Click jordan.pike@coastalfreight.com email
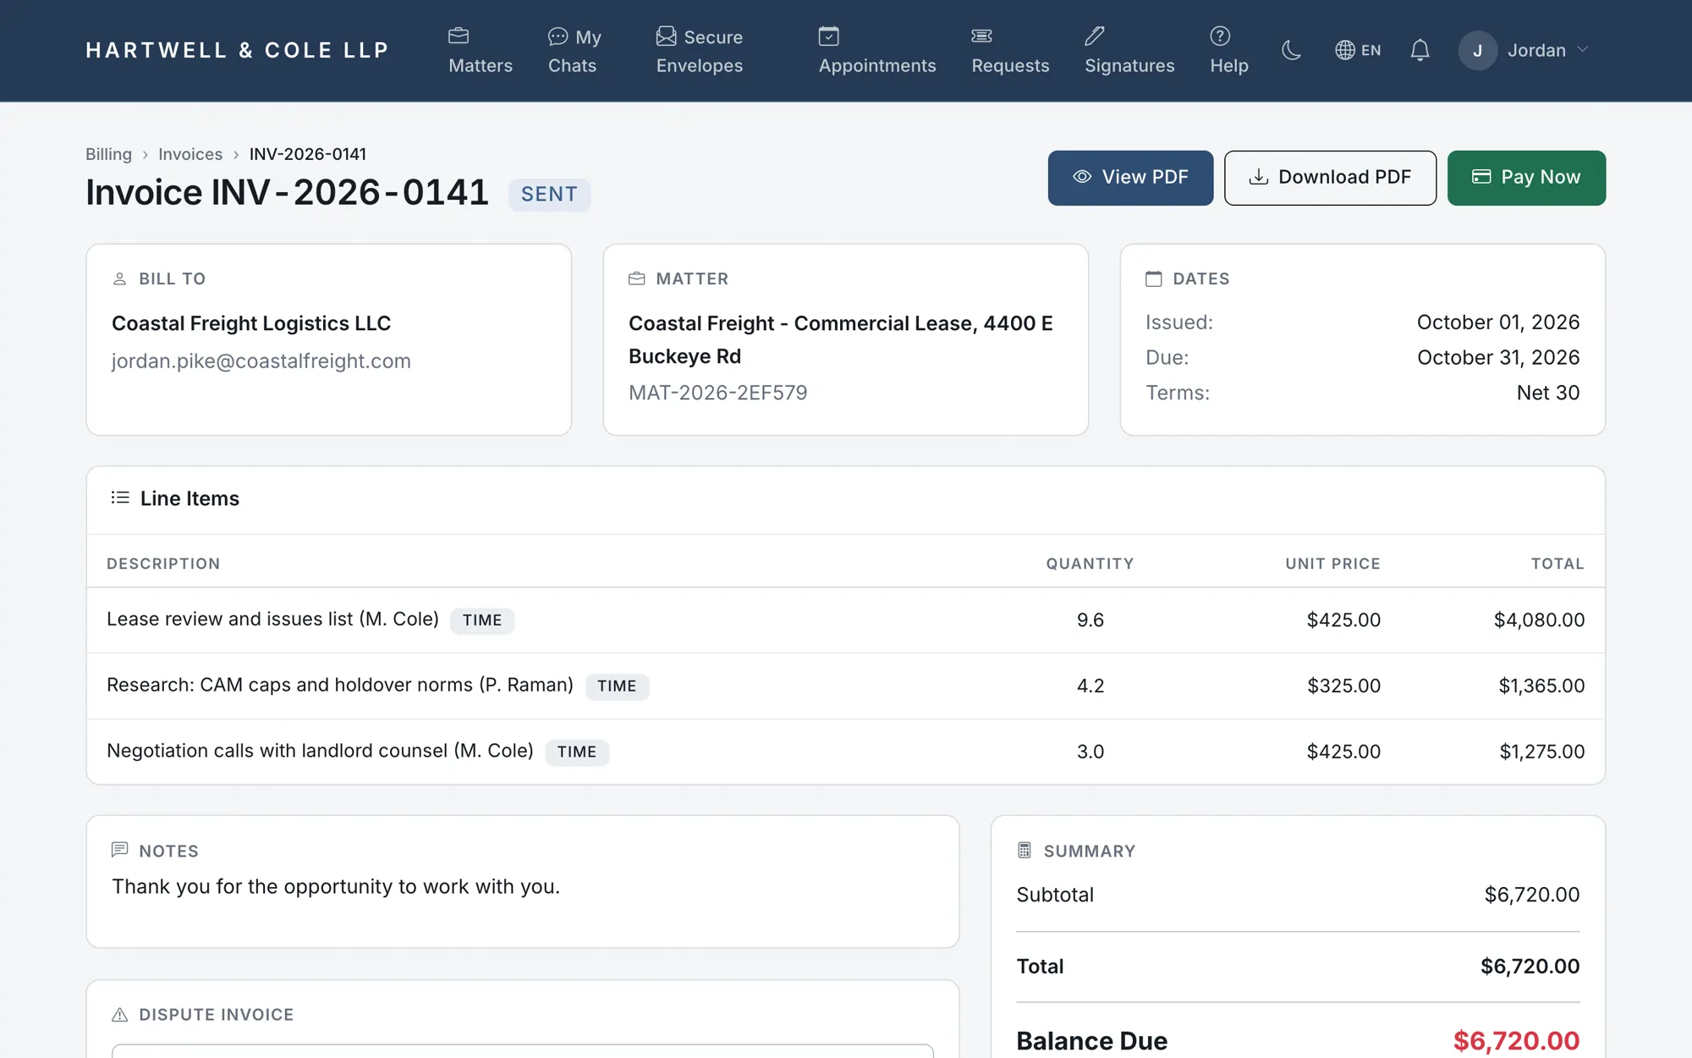 click(x=261, y=361)
